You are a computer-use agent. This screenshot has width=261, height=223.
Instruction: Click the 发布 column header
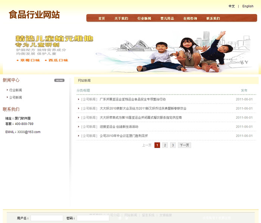[244, 90]
